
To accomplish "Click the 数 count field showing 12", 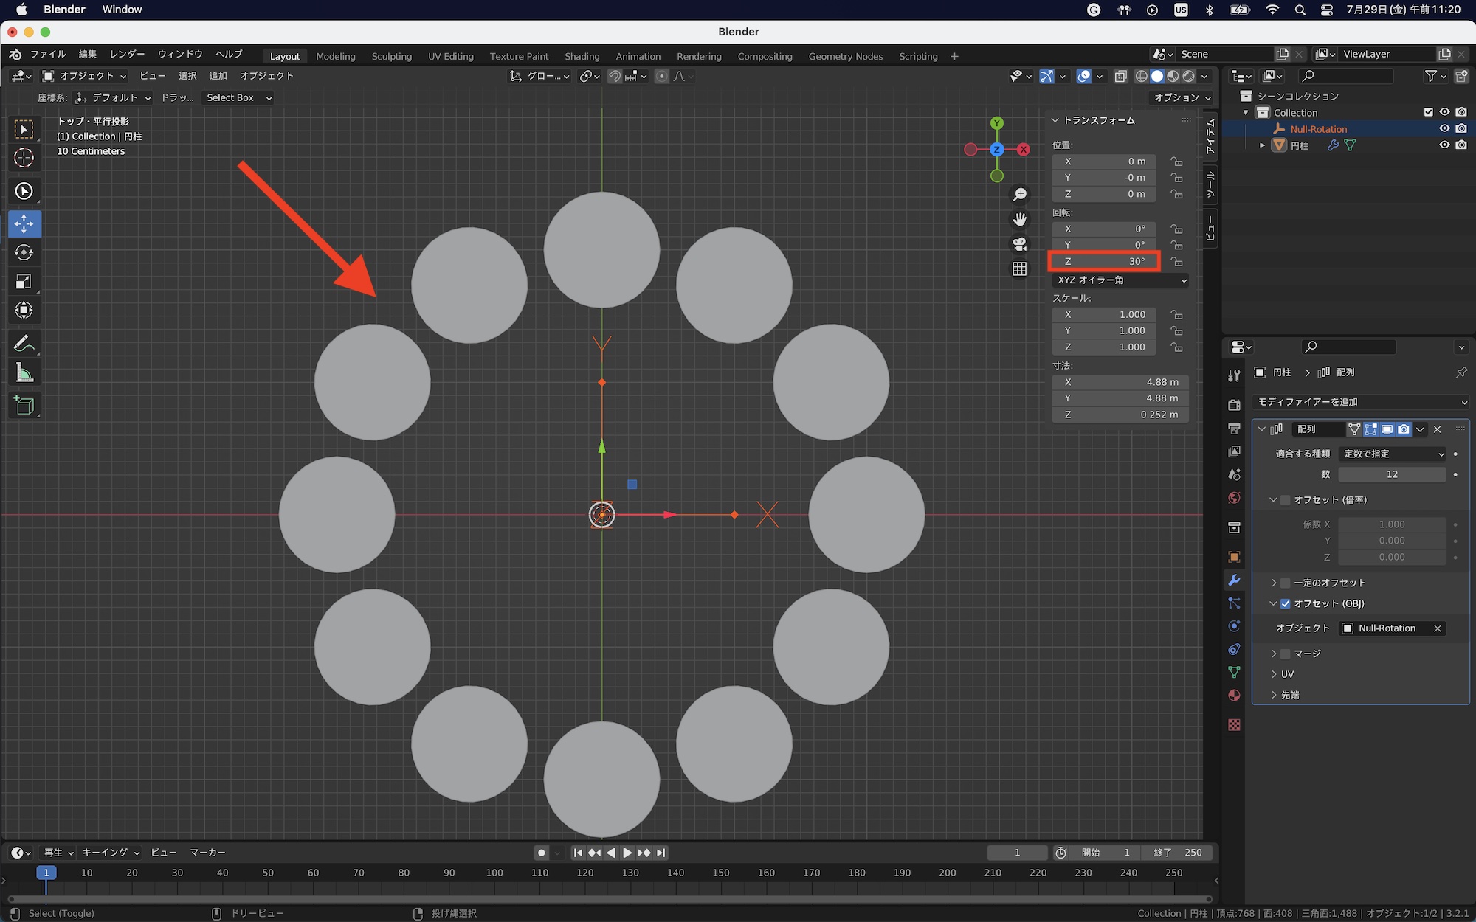I will tap(1391, 474).
